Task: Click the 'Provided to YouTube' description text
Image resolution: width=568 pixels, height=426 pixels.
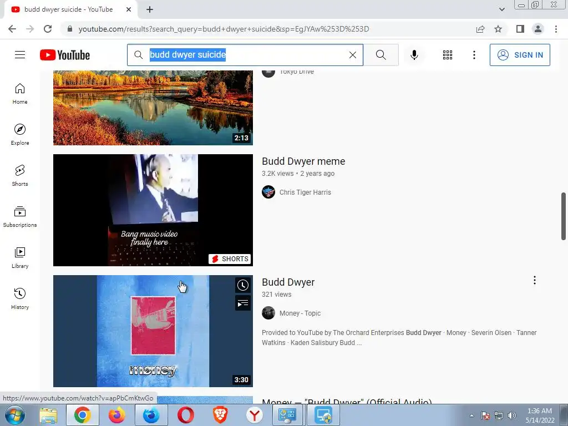Action: (399, 338)
